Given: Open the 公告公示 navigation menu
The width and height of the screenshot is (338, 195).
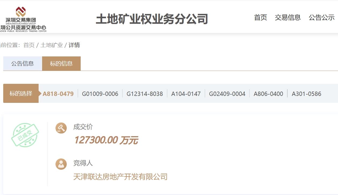Looking at the screenshot, I should [x=322, y=17].
